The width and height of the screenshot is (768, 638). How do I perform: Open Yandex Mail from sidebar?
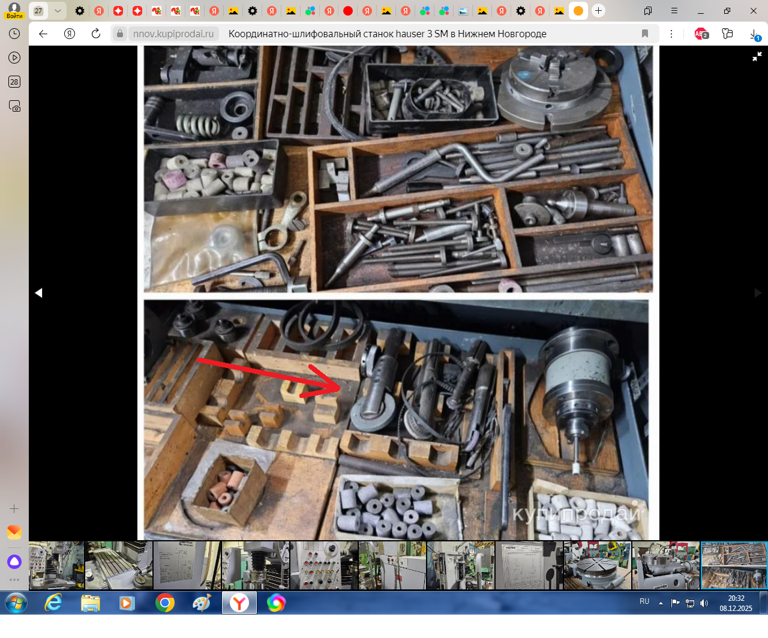[x=14, y=532]
